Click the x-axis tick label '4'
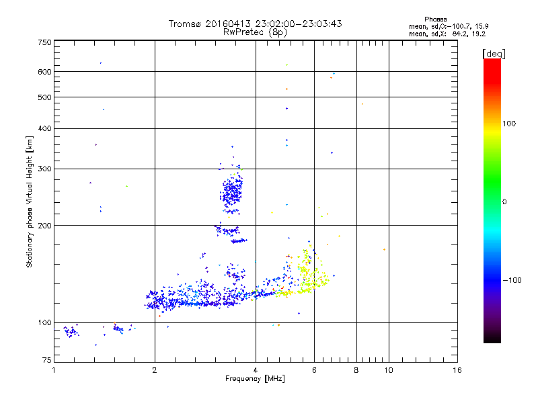The width and height of the screenshot is (538, 403). [256, 370]
